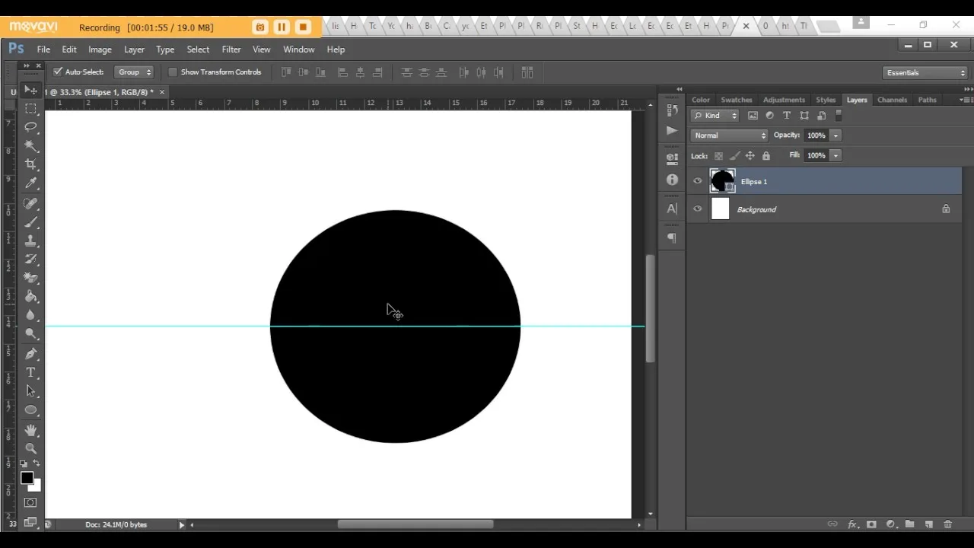Select the Clone Stamp tool
974x548 pixels.
(x=30, y=241)
